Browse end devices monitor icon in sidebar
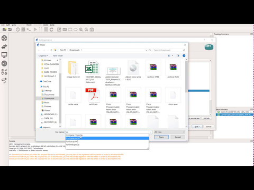Viewport: 254px width, 190px height. click(x=4, y=55)
